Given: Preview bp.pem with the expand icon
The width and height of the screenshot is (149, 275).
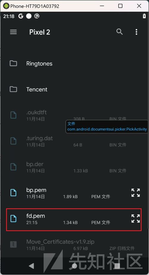Looking at the screenshot, I should coord(136,193).
